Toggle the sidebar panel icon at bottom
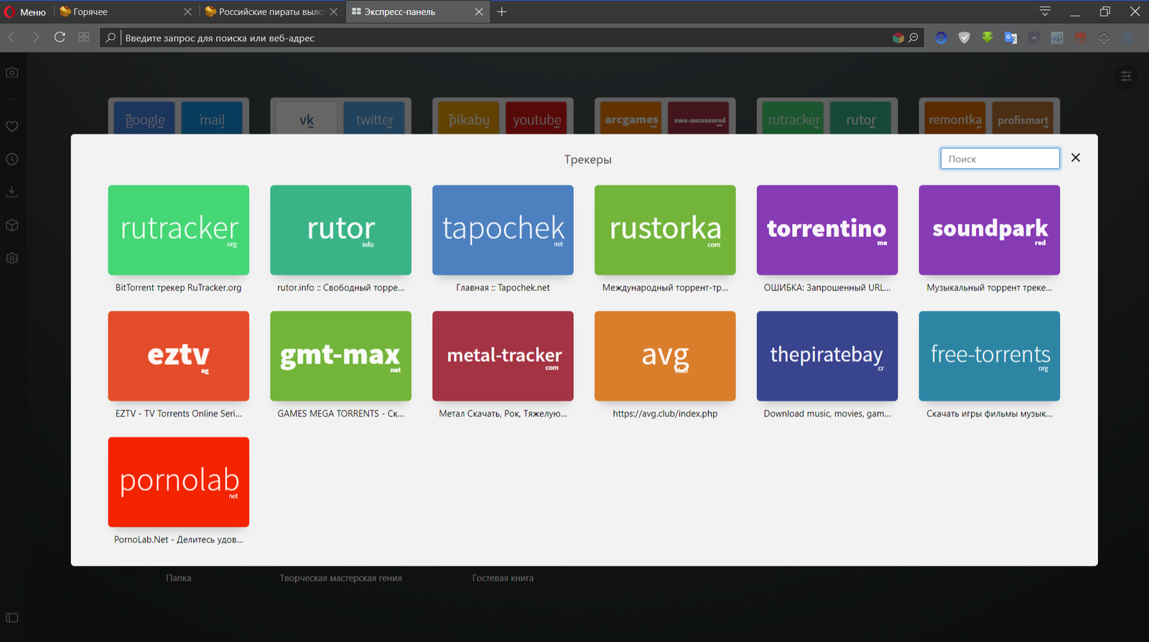The width and height of the screenshot is (1149, 642). (12, 618)
